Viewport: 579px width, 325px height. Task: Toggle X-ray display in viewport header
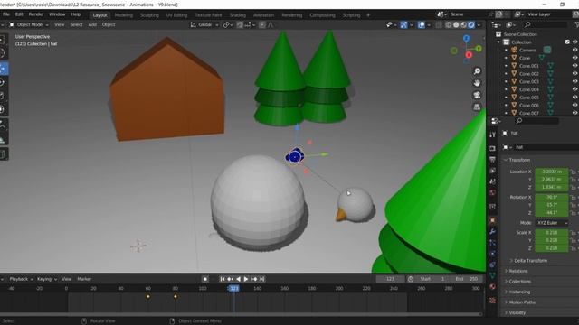pos(439,24)
